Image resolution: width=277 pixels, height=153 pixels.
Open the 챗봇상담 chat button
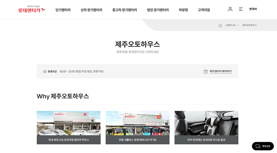(x=263, y=146)
